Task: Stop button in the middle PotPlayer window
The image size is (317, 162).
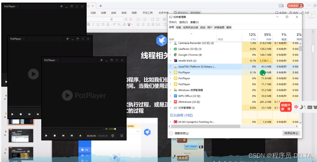Action: pos(21,114)
